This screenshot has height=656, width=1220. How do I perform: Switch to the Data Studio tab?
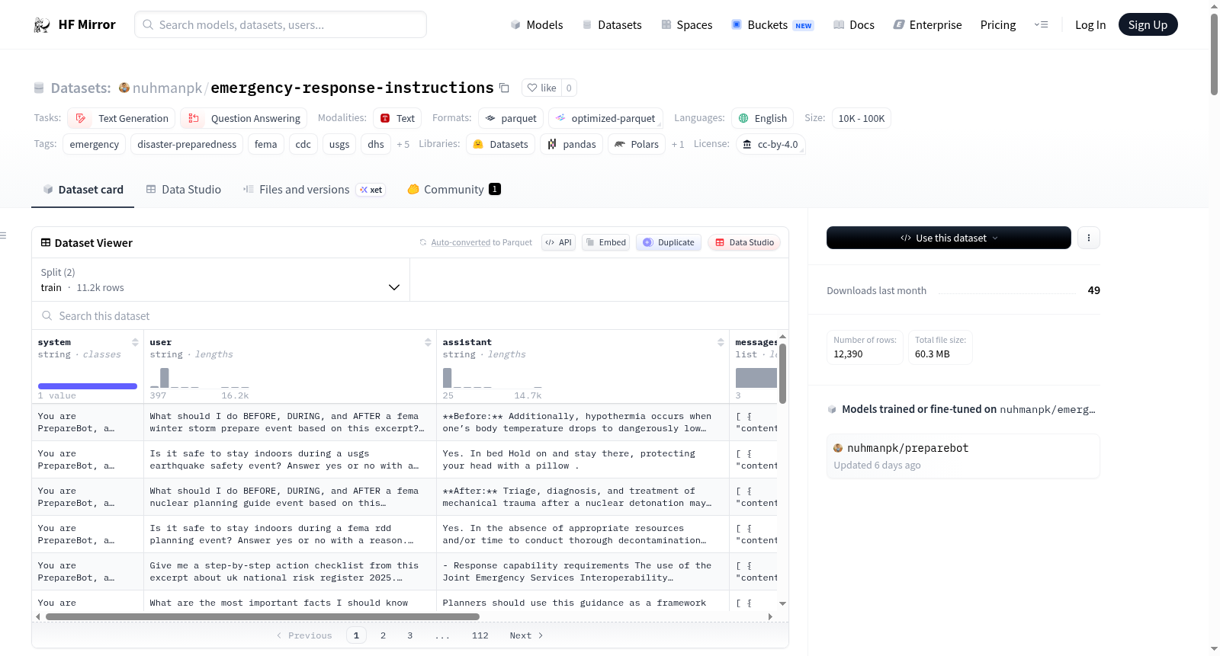183,189
